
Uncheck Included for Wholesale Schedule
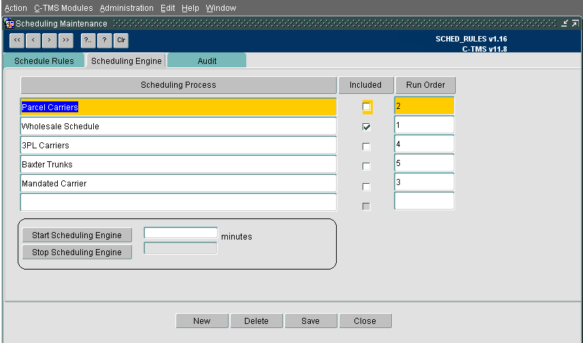(x=367, y=127)
